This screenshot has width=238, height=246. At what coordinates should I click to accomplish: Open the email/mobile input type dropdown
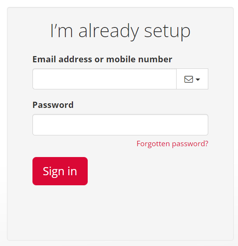(x=192, y=79)
